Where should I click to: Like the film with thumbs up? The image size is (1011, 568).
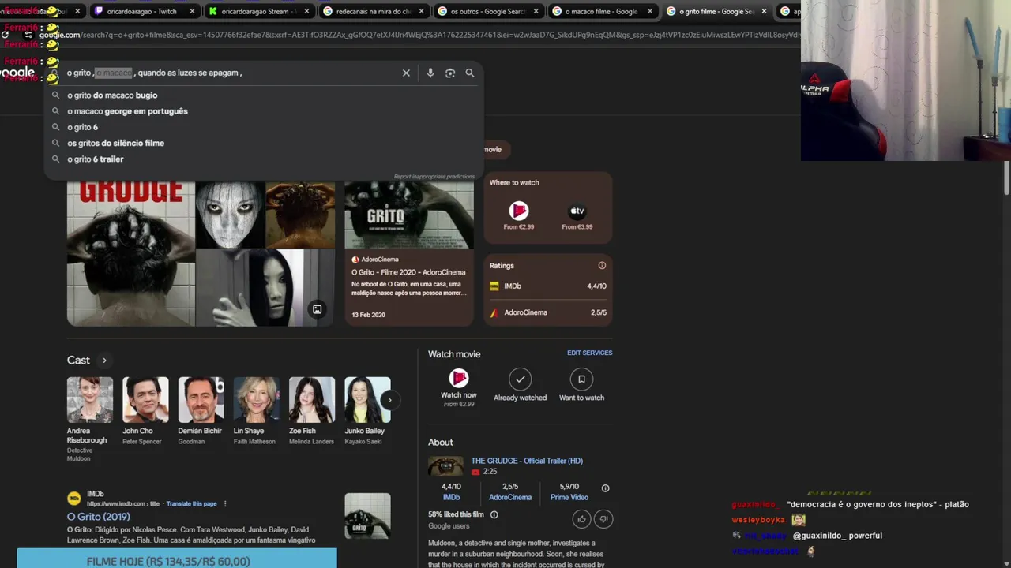[582, 518]
